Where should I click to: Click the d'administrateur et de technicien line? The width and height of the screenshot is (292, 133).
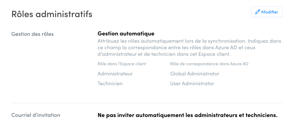(164, 54)
